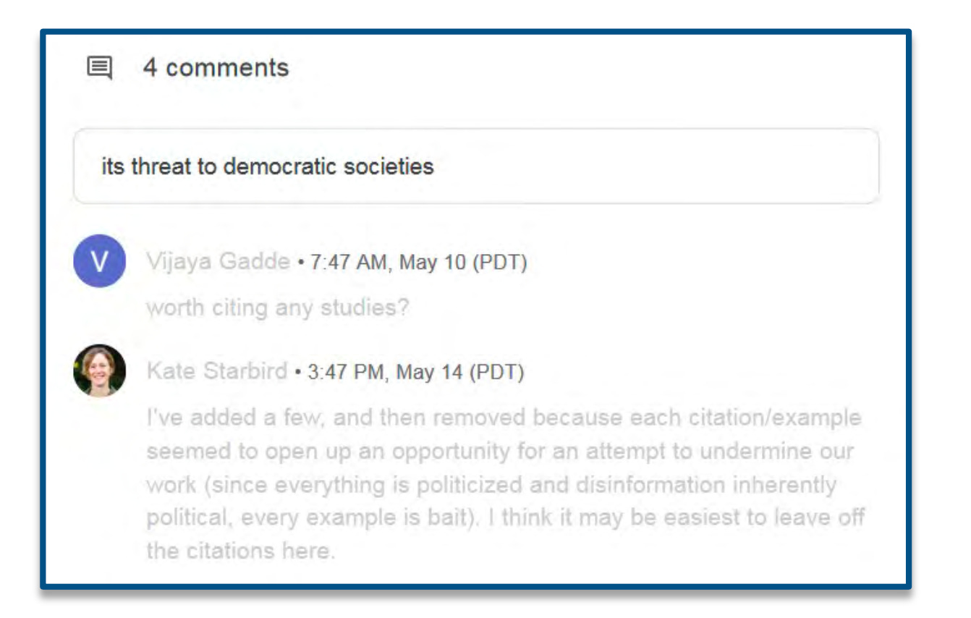Screen dimensions: 971x618
Task: Click the "4 comments" heading
Action: pos(216,68)
